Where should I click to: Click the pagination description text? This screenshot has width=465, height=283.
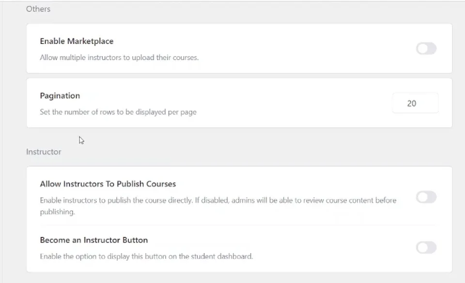(118, 112)
